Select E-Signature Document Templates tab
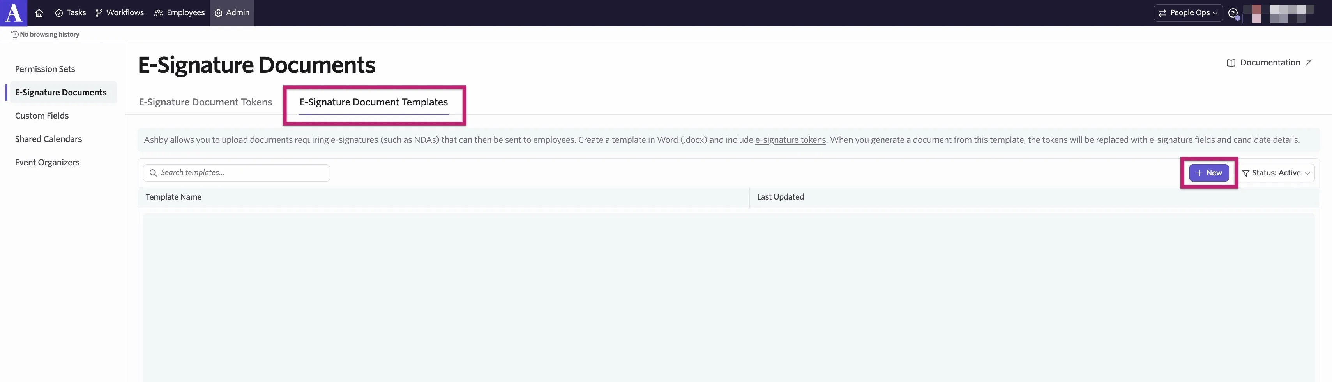Image resolution: width=1332 pixels, height=382 pixels. coord(374,102)
